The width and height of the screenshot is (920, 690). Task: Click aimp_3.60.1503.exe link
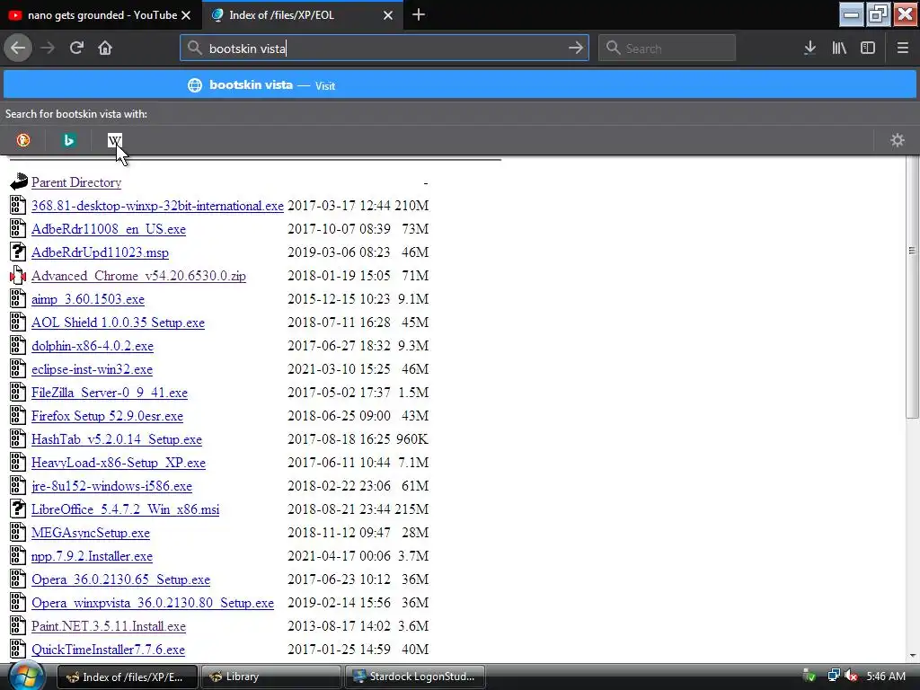point(88,299)
